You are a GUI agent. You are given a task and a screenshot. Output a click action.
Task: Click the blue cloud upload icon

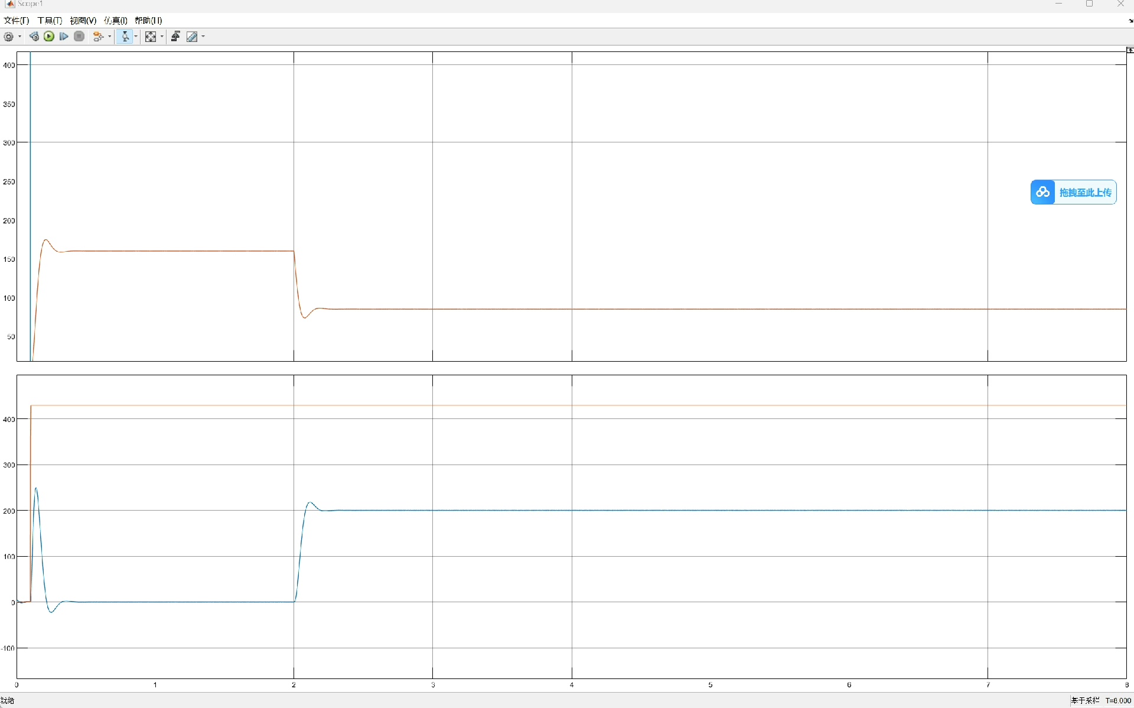click(1043, 193)
